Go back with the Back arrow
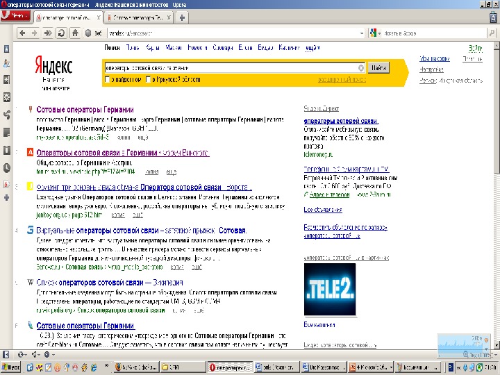500x375 pixels. (x=22, y=33)
